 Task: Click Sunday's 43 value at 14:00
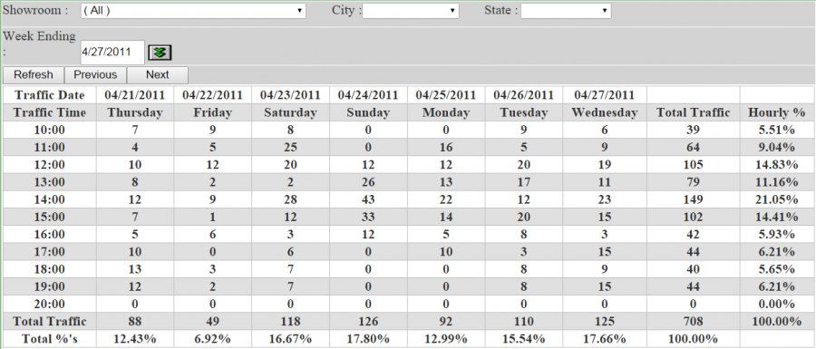pos(368,199)
